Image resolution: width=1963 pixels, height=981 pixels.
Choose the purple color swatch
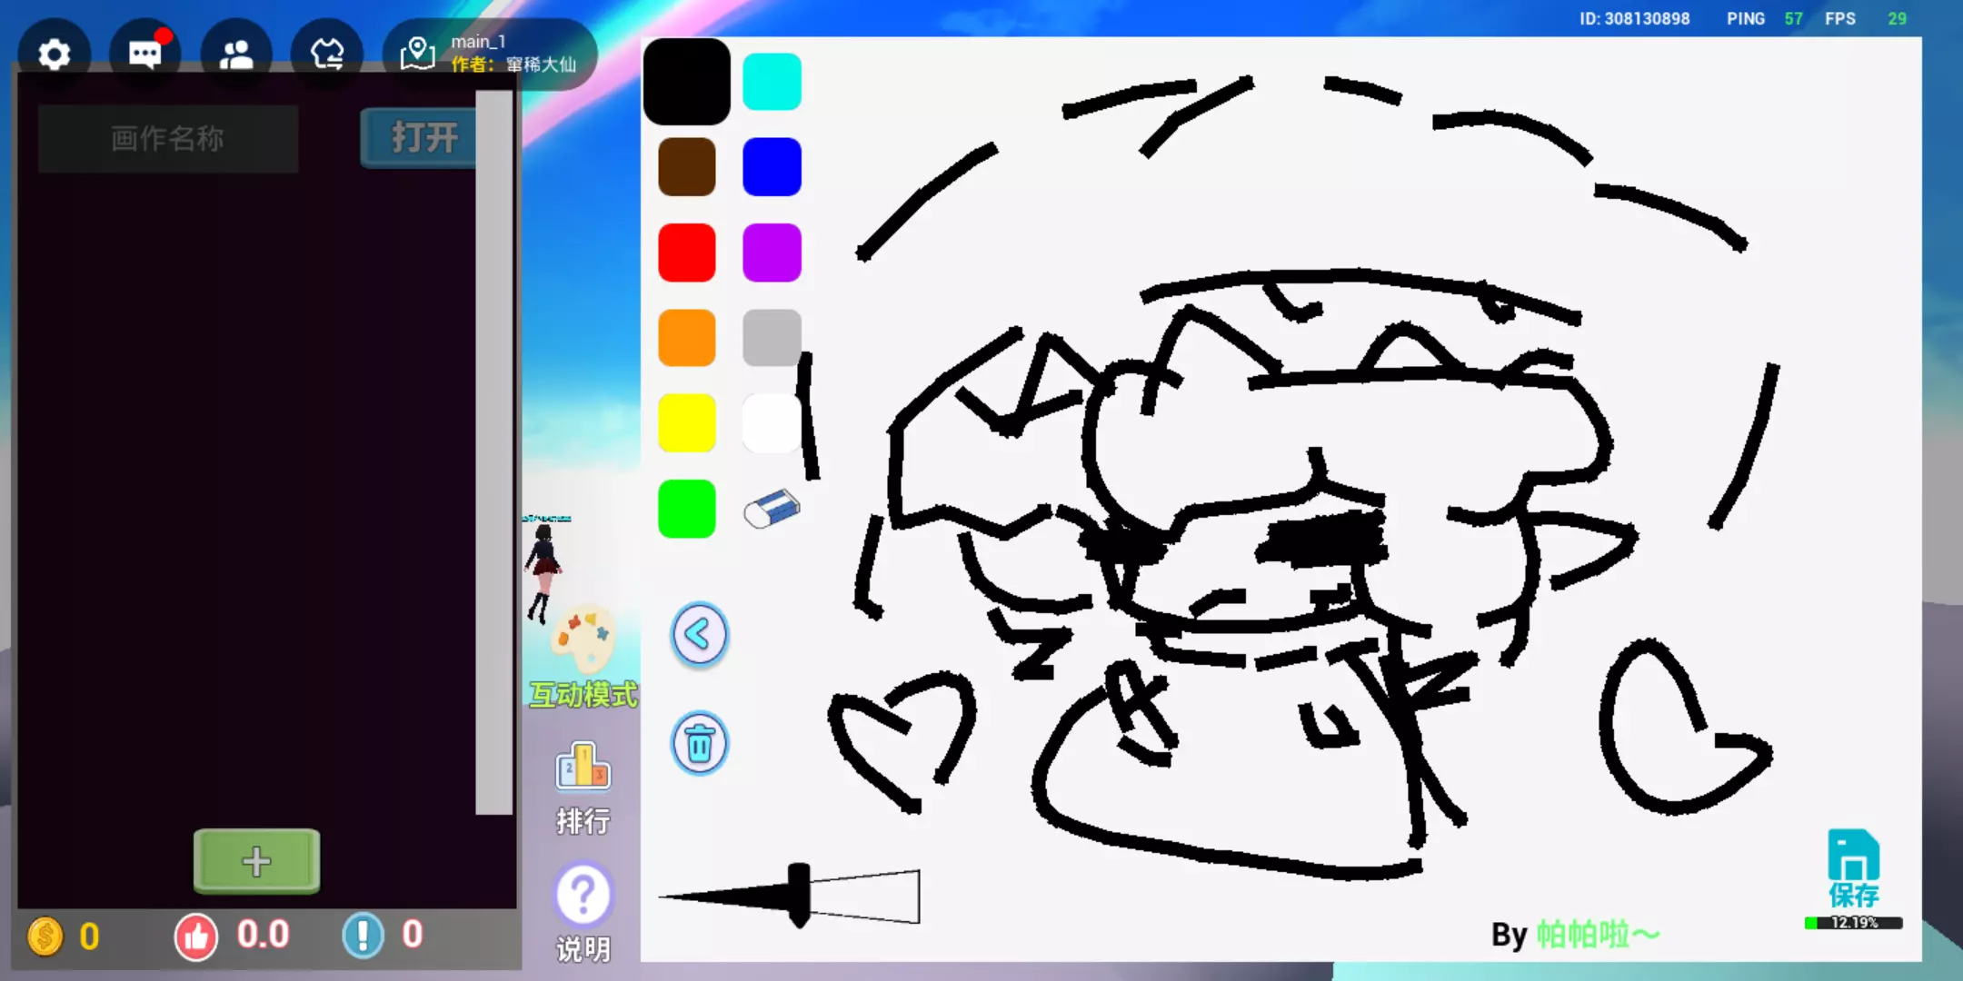(x=772, y=253)
